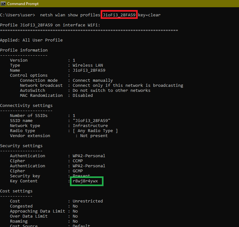The width and height of the screenshot is (239, 227).
Task: Click the Command Prompt window title text
Action: click(23, 4)
